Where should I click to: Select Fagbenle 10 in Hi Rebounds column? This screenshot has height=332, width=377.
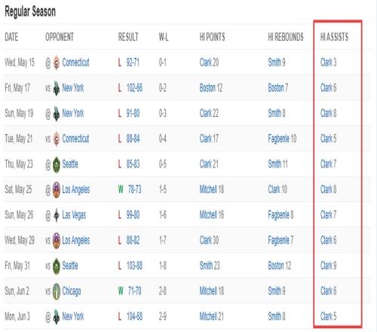[x=282, y=139]
